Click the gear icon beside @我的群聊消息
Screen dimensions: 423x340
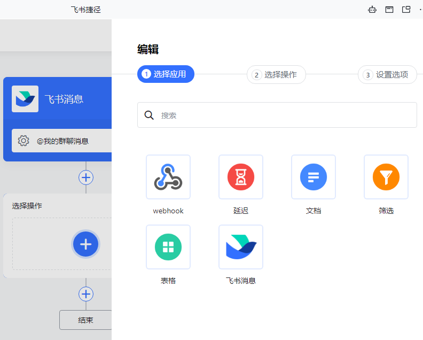(23, 141)
